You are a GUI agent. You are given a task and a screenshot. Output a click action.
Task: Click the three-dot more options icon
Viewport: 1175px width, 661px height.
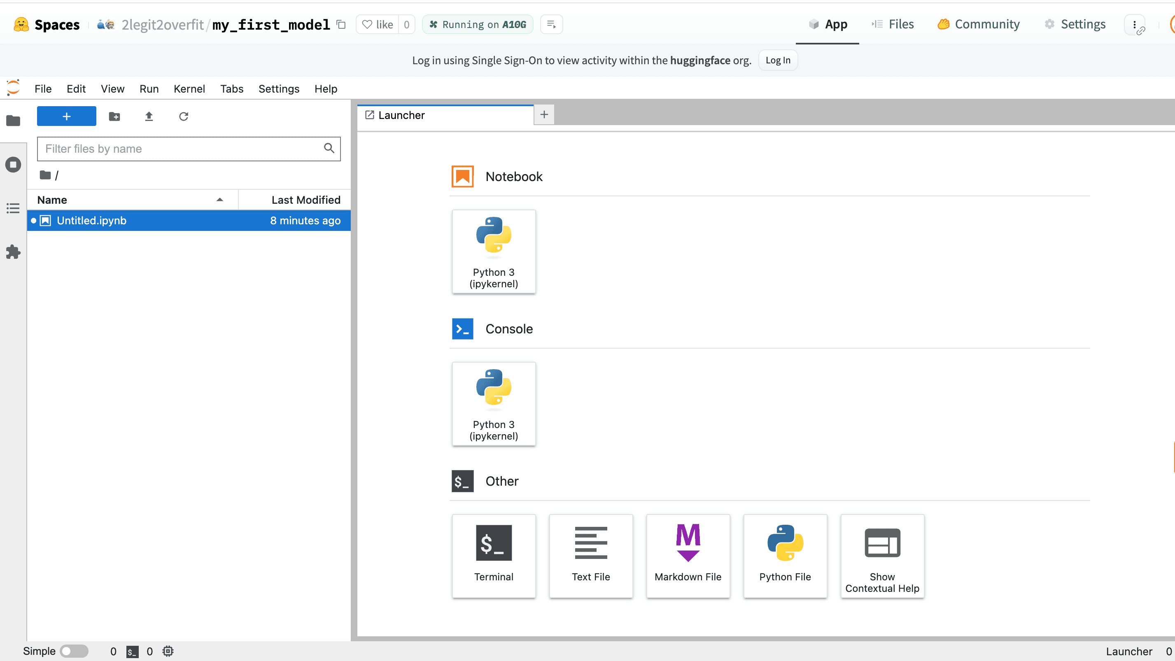tap(1134, 25)
